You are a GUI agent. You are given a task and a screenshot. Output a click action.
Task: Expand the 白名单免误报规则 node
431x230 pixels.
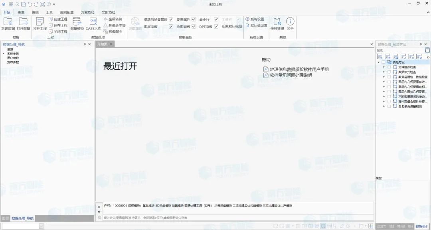click(x=384, y=106)
